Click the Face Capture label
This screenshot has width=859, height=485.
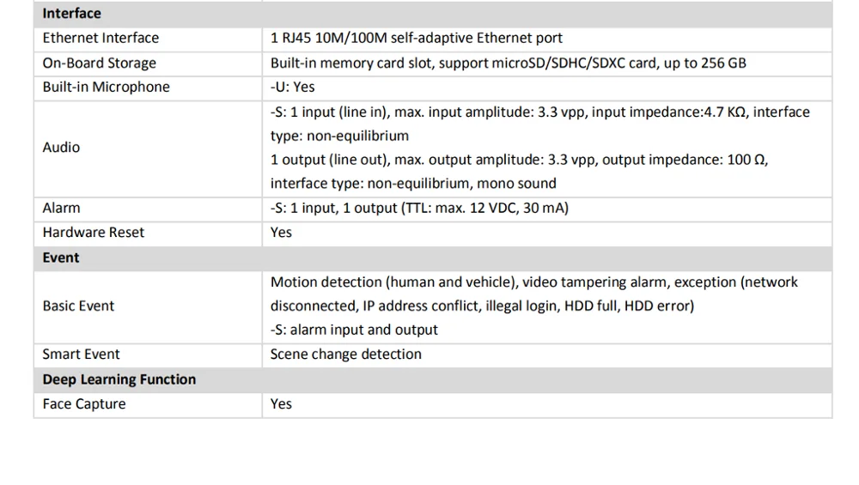coord(83,403)
